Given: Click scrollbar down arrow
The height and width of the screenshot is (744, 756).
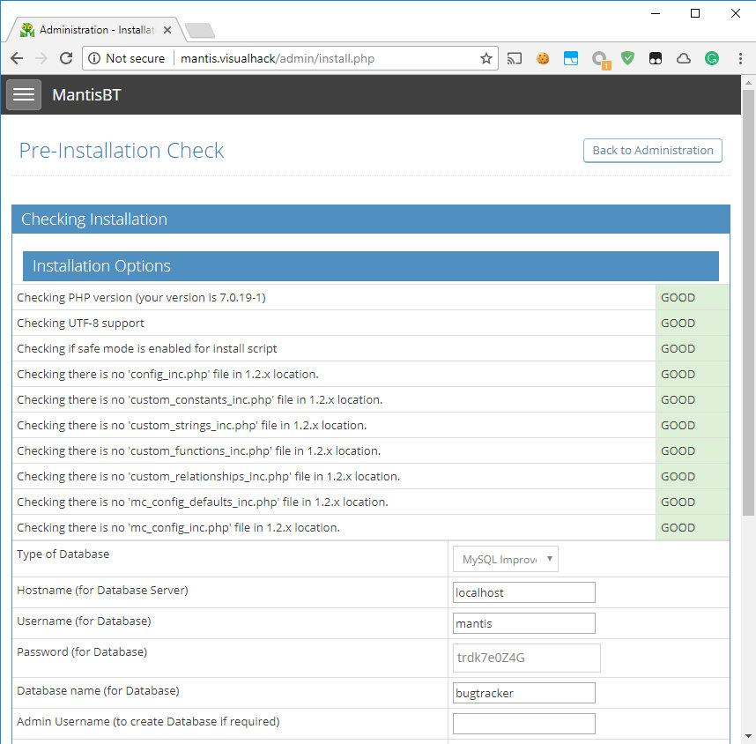Looking at the screenshot, I should [748, 736].
